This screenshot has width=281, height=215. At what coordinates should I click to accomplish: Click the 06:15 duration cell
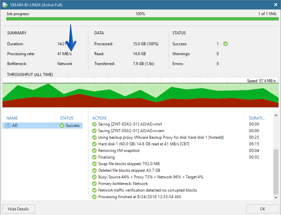click(254, 144)
